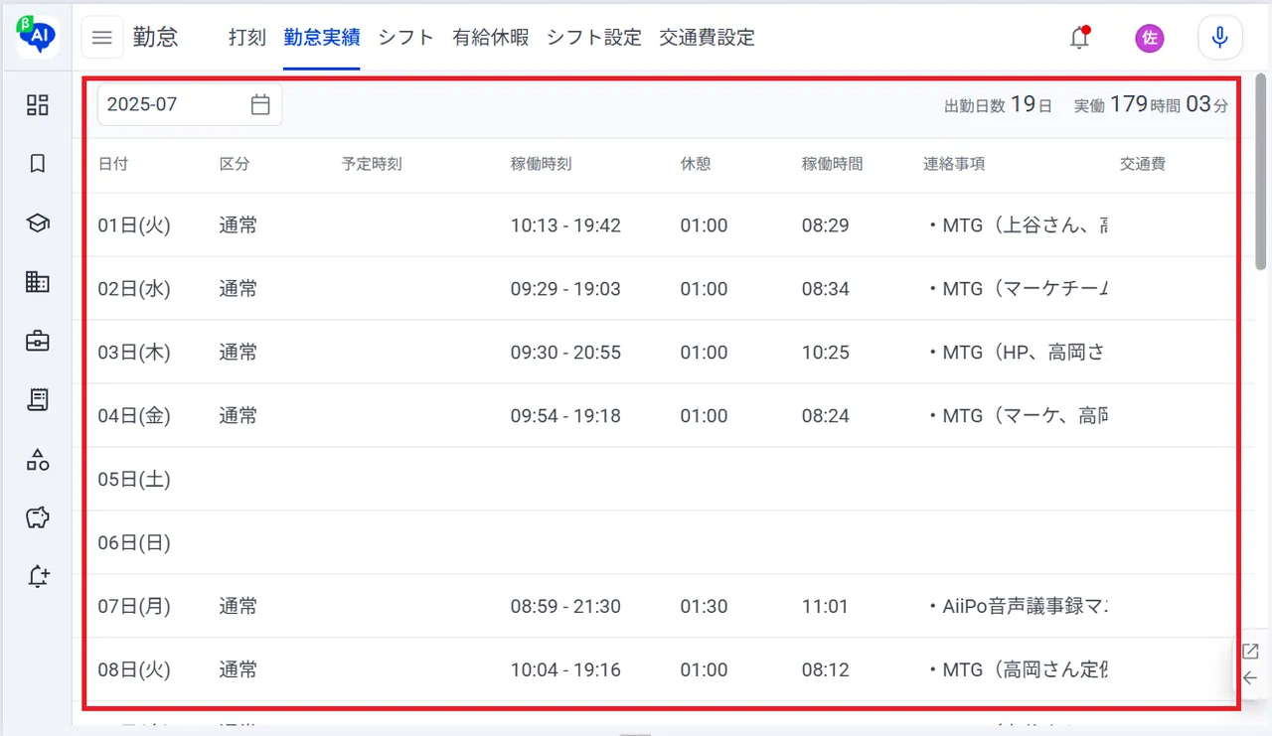
Task: Open the piggy bank sidebar icon
Action: [38, 517]
